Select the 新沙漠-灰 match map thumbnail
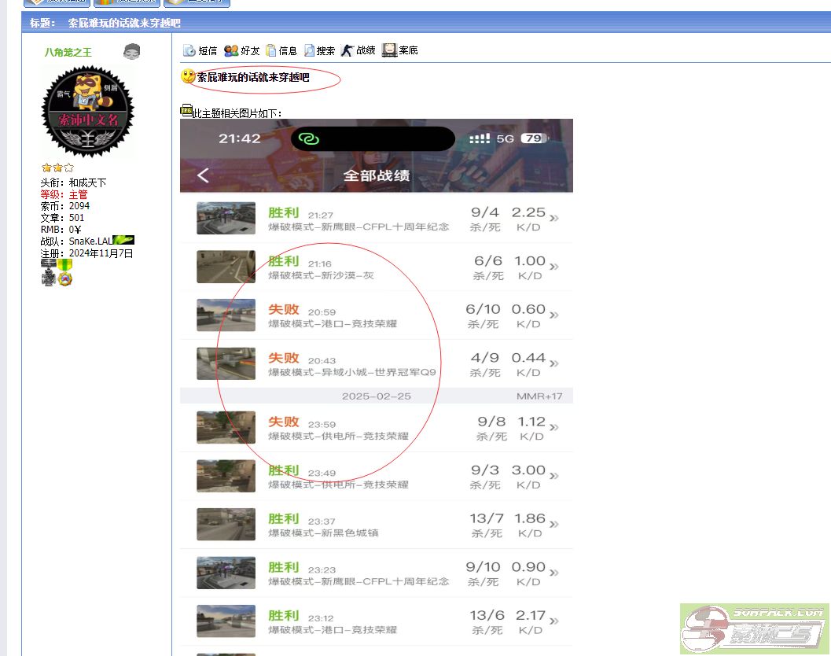 click(x=226, y=267)
